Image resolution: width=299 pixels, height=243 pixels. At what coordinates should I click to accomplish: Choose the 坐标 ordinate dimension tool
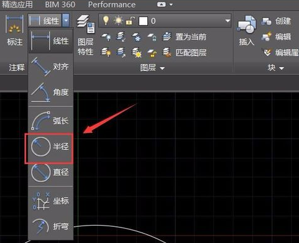click(x=50, y=201)
